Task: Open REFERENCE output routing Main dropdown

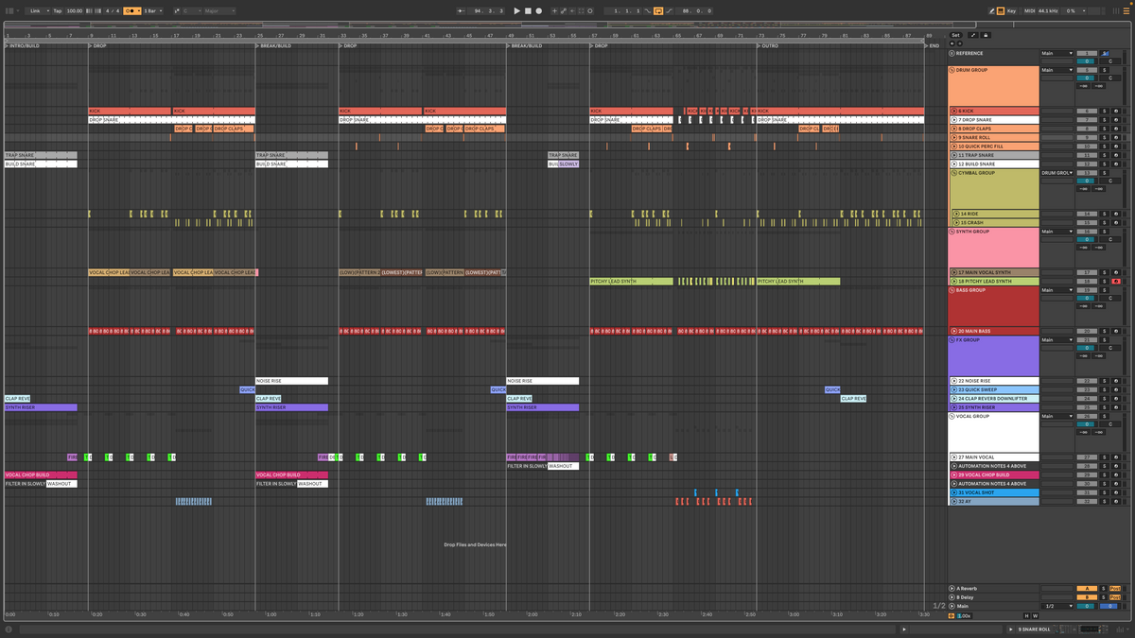Action: point(1057,54)
